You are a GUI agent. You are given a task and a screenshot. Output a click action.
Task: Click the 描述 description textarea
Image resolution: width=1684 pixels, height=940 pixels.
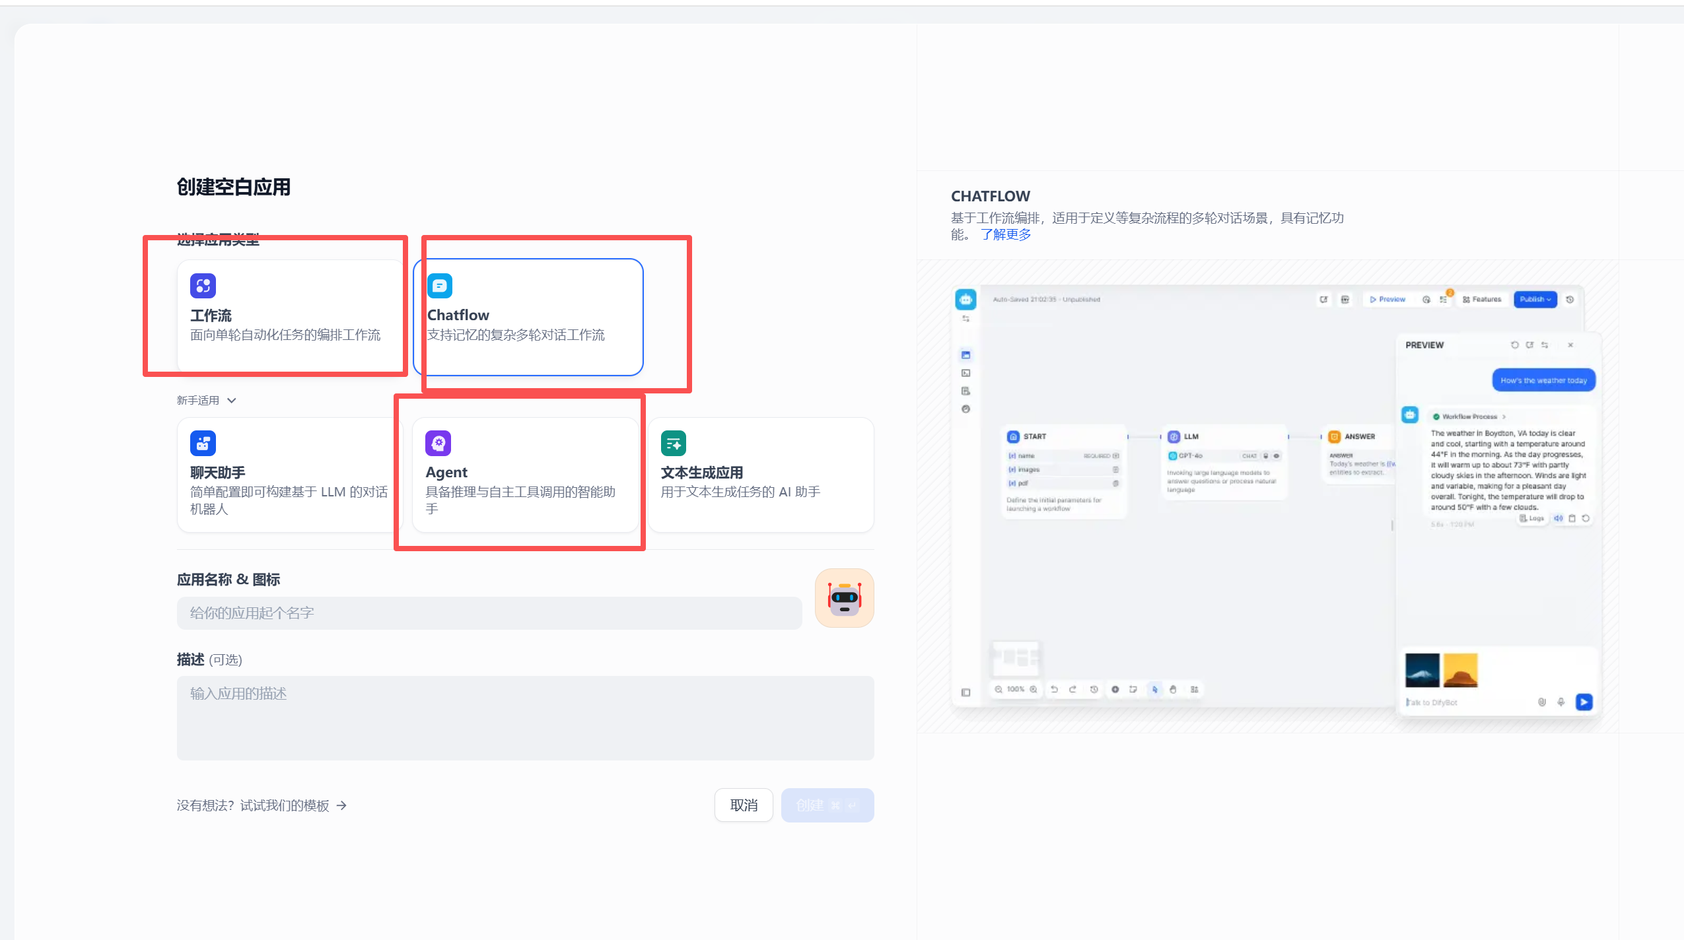525,718
